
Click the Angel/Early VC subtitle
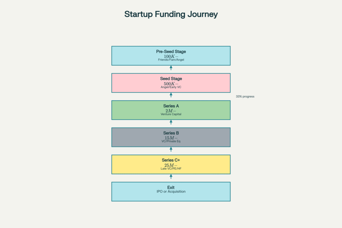click(x=171, y=87)
